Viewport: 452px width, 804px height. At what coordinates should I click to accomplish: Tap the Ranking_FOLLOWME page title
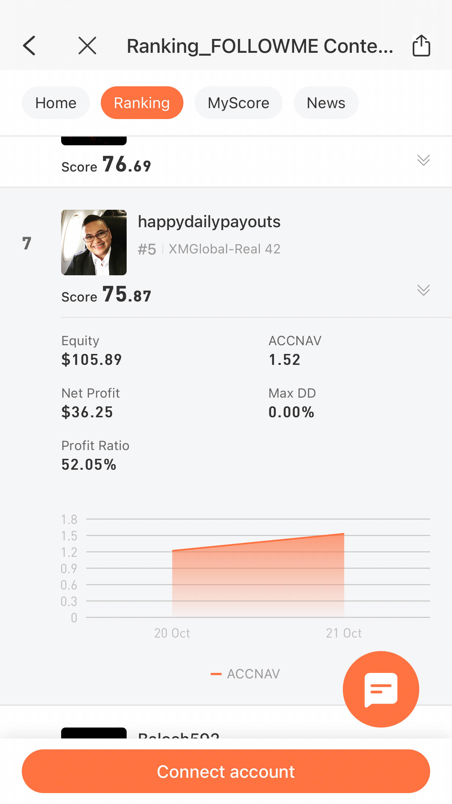(260, 46)
